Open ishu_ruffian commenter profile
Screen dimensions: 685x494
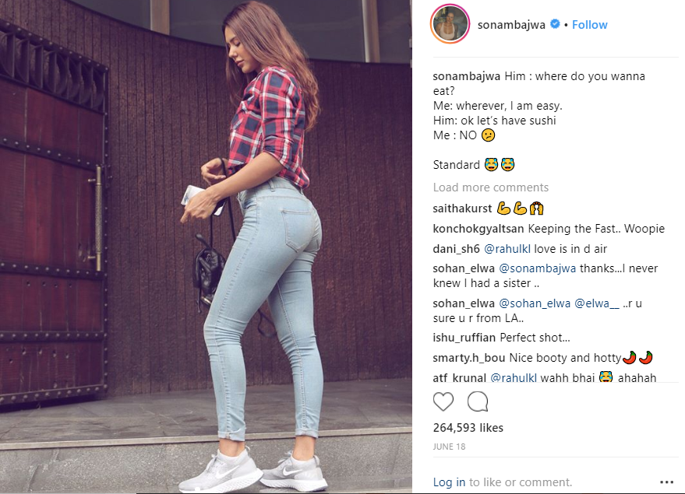click(x=464, y=338)
